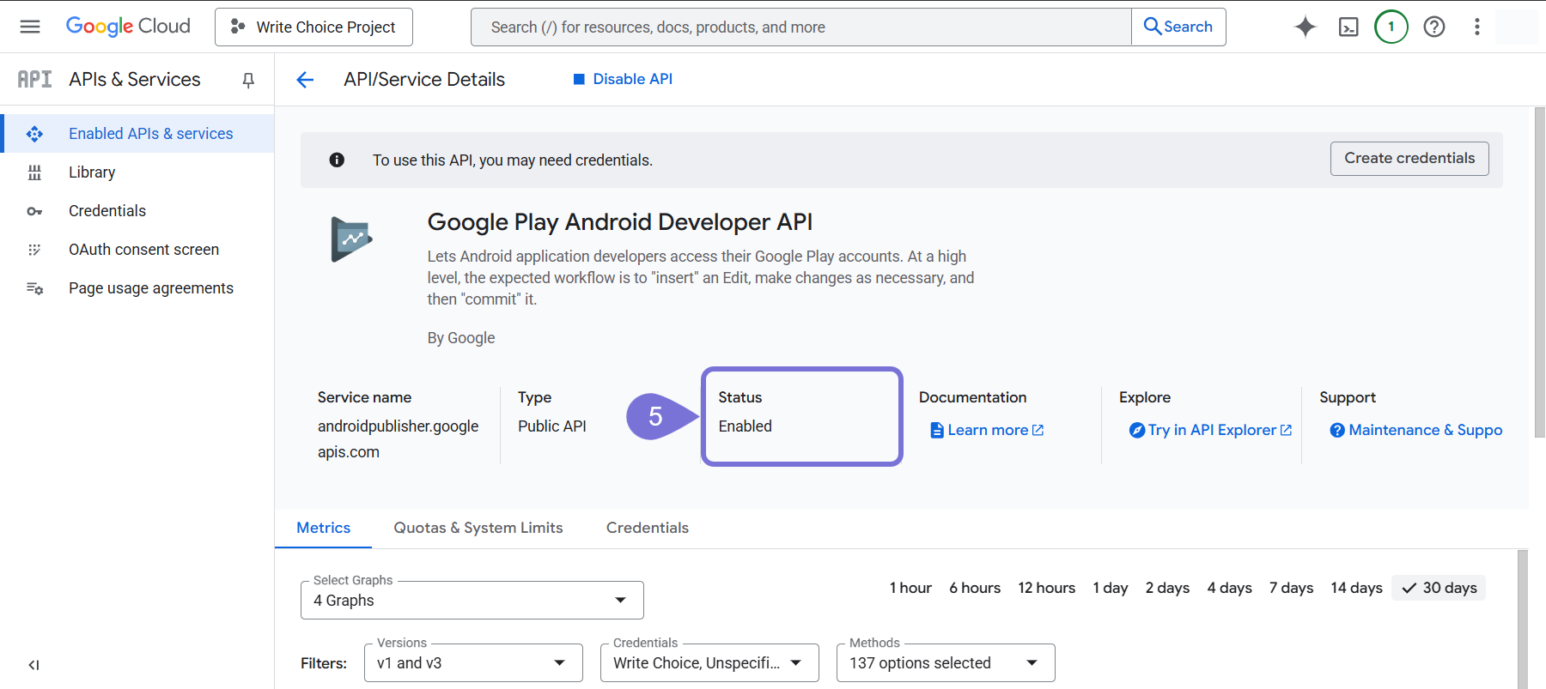The image size is (1546, 689).
Task: Open the Versions filter dropdown
Action: (472, 663)
